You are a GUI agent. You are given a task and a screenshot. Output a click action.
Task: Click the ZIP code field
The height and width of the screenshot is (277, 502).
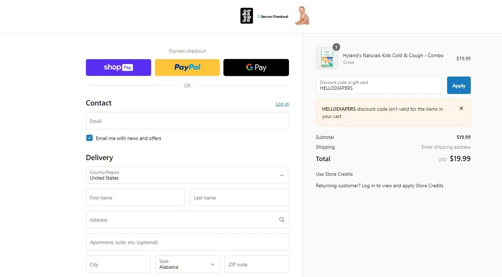(257, 264)
